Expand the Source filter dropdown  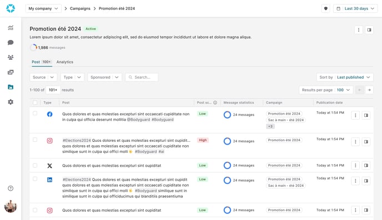tap(43, 77)
